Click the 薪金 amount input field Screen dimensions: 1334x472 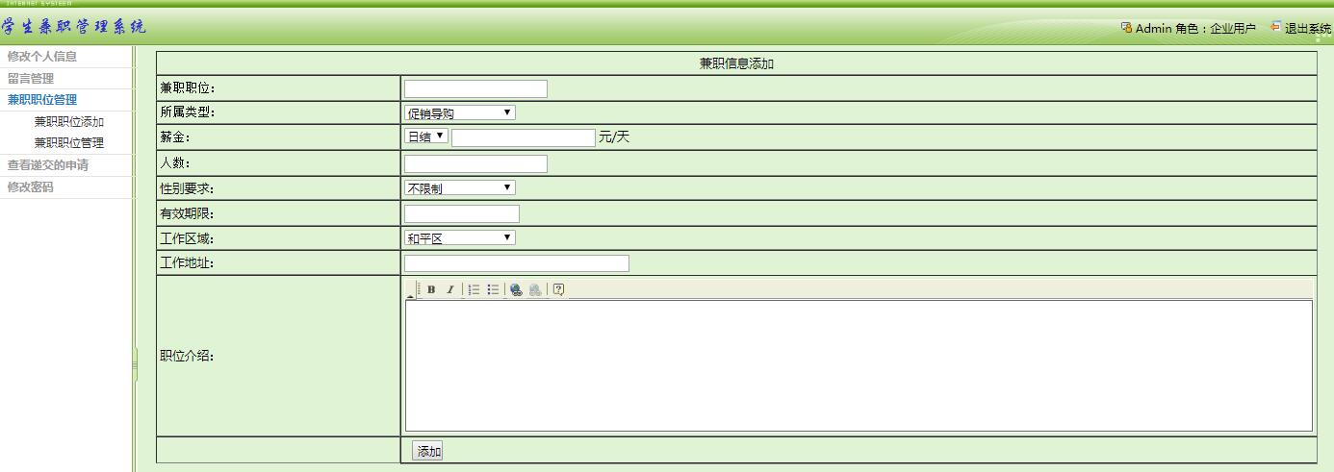click(524, 137)
